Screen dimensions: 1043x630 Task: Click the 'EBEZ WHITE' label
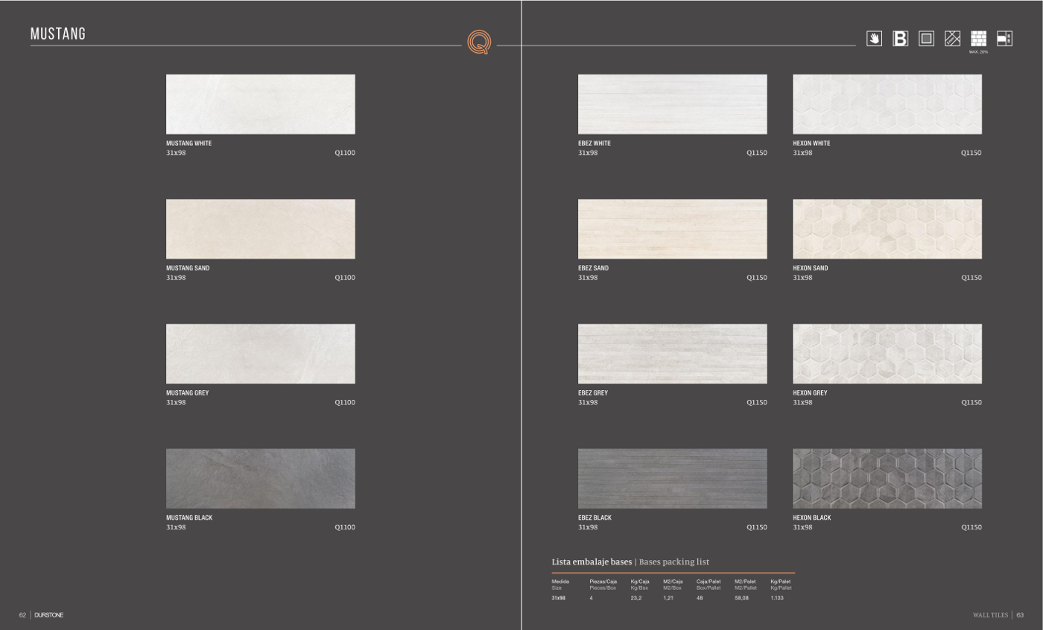(x=595, y=143)
